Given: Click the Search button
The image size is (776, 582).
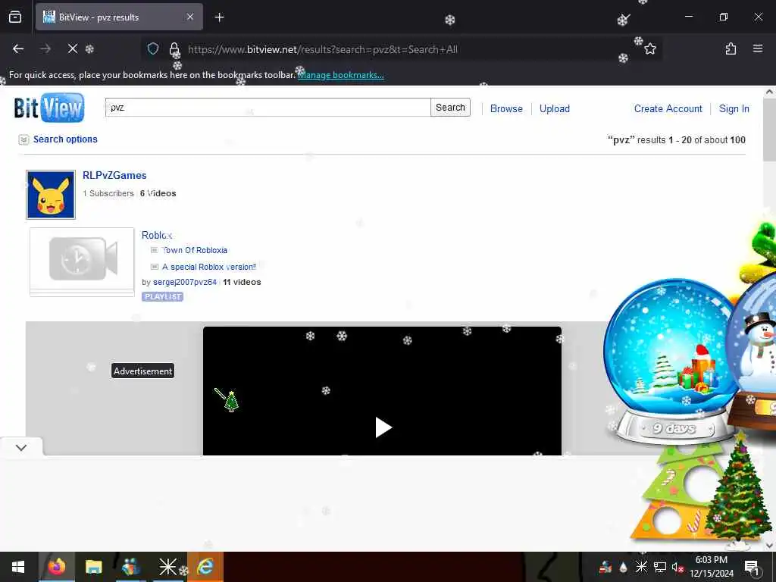Looking at the screenshot, I should [450, 108].
